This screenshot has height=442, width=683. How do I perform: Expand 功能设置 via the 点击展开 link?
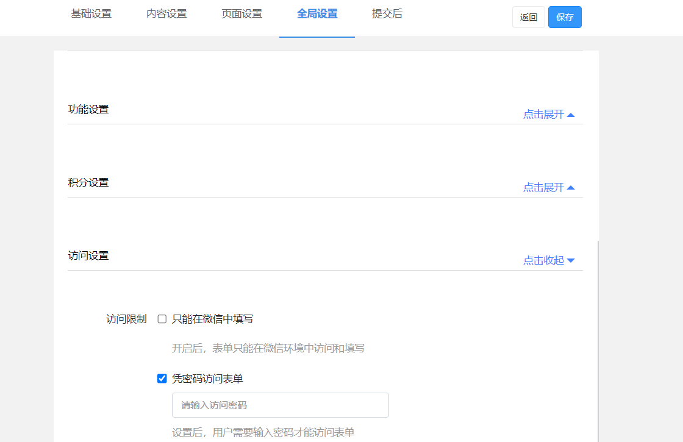(x=543, y=115)
